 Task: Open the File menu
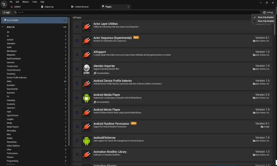pyautogui.click(x=11, y=2)
